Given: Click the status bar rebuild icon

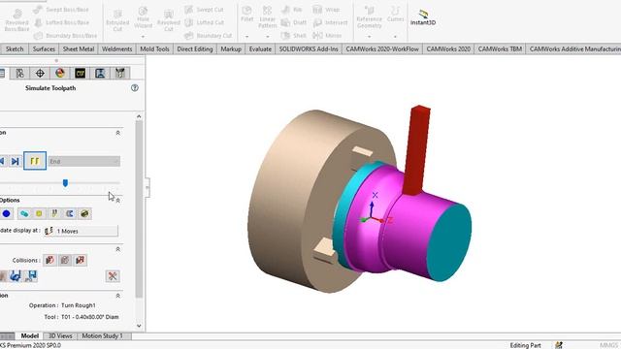Looking at the screenshot, I should (559, 345).
